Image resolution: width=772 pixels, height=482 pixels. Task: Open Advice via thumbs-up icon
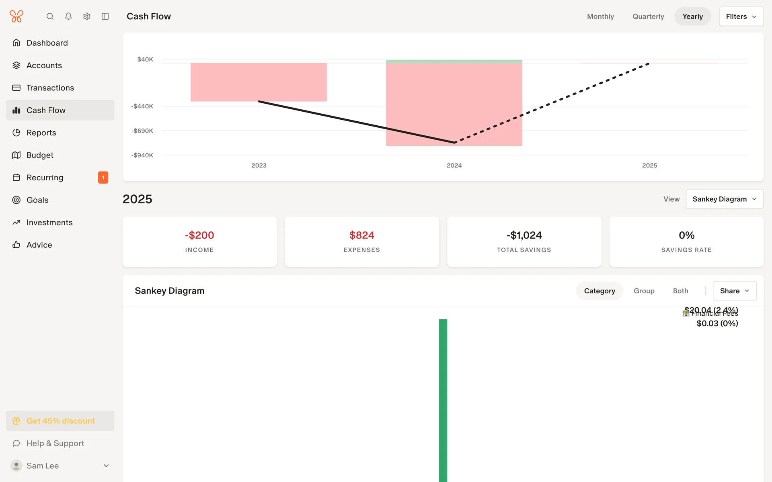click(16, 245)
